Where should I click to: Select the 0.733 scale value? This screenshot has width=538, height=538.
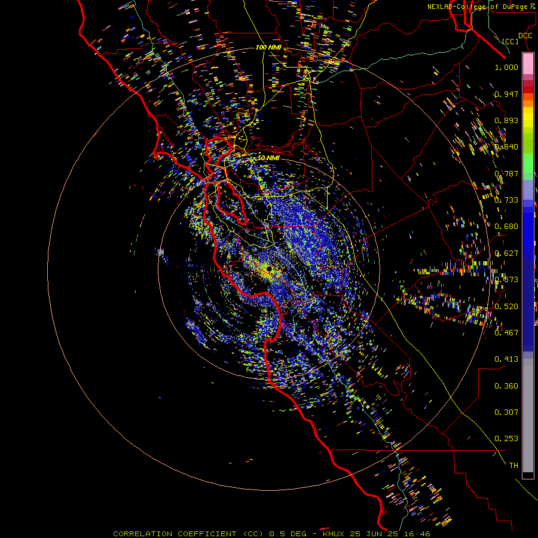click(506, 200)
